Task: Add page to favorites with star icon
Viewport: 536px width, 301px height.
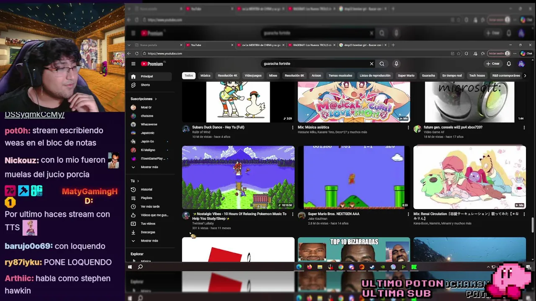Action: pos(459,54)
